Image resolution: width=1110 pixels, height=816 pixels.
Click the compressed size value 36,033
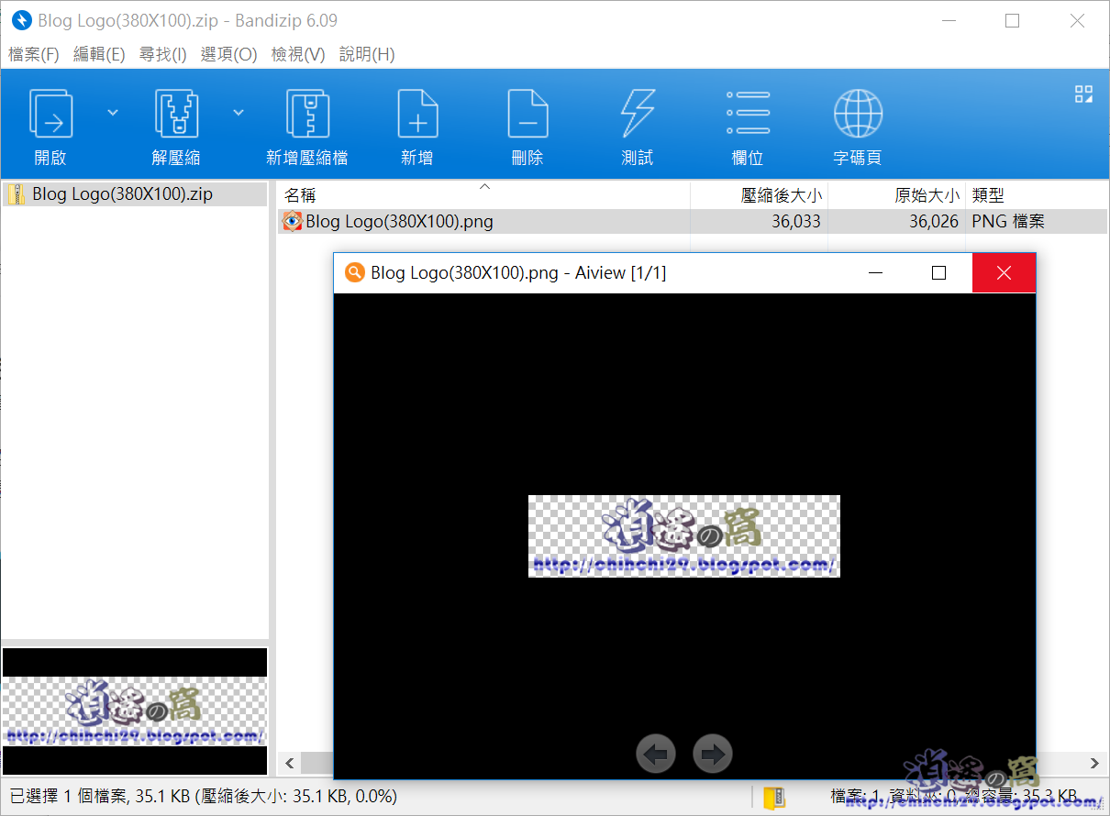click(x=796, y=221)
